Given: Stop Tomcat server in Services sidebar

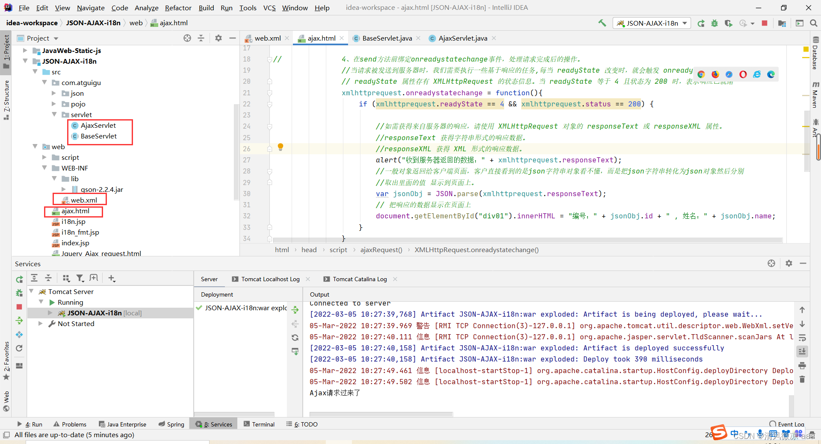Looking at the screenshot, I should point(19,307).
